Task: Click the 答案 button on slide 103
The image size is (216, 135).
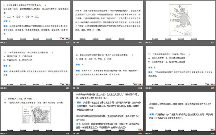Action: click(68, 84)
